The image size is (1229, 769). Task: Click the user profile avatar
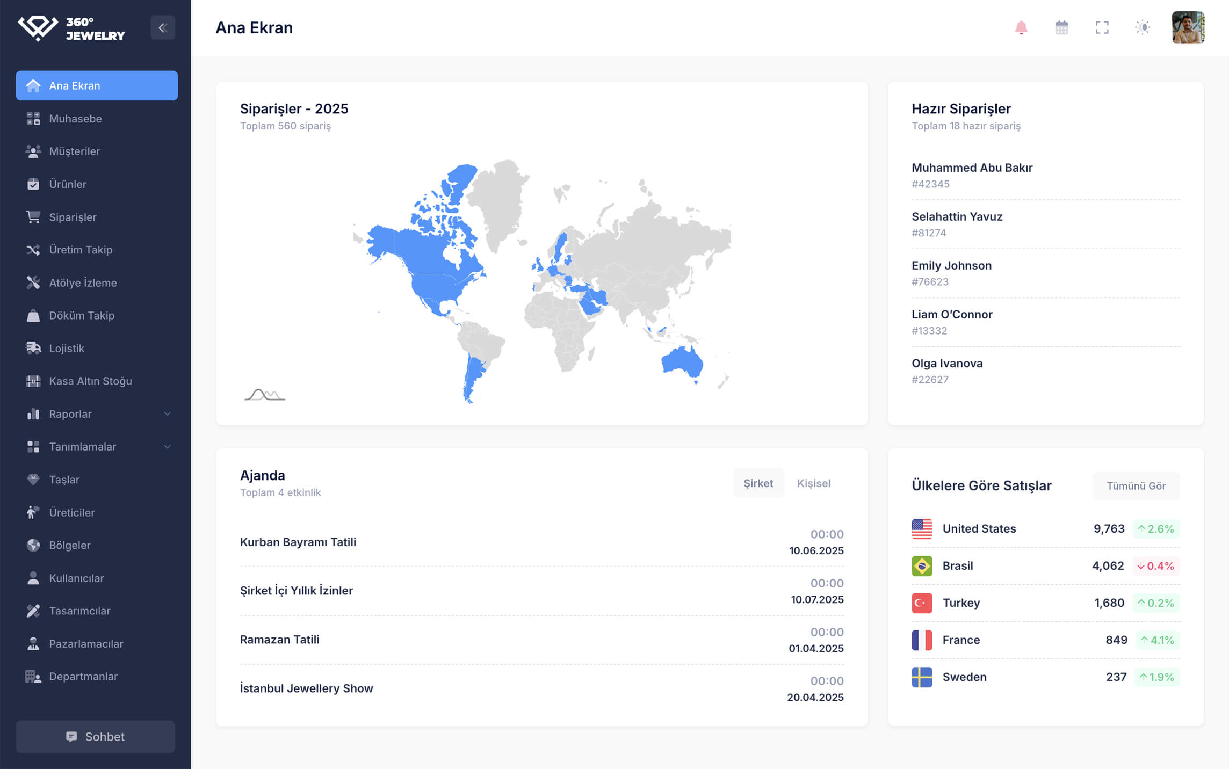pyautogui.click(x=1188, y=27)
